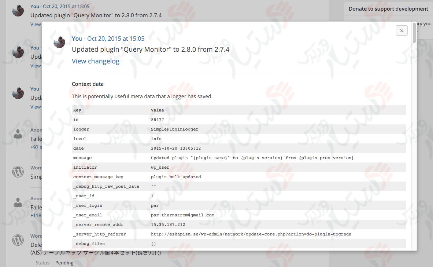Click the modal's Oct 20, 2015 date link
The image size is (433, 267).
point(116,39)
